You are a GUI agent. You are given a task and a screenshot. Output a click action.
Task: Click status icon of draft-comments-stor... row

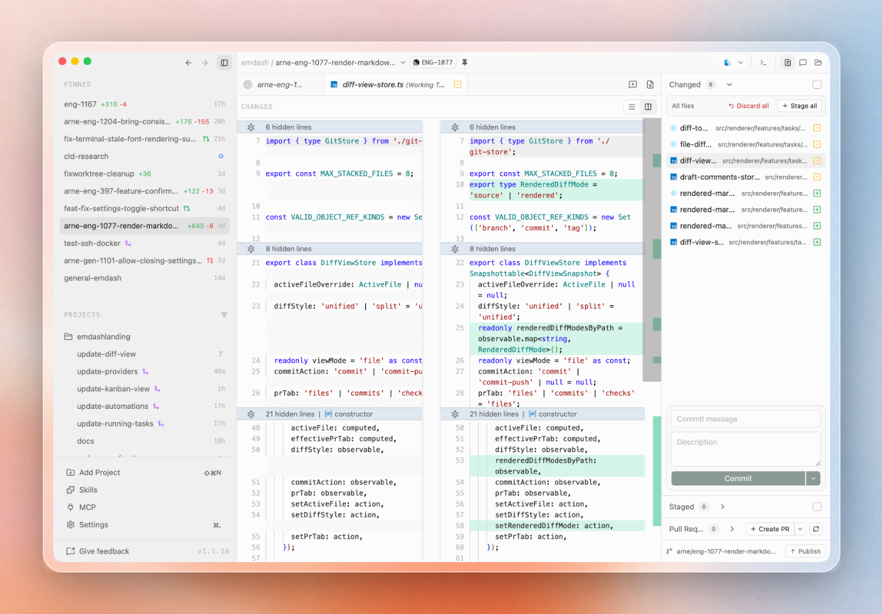click(x=817, y=177)
